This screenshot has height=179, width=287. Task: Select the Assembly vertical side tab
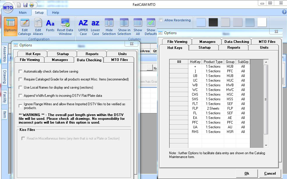[x=5, y=54]
